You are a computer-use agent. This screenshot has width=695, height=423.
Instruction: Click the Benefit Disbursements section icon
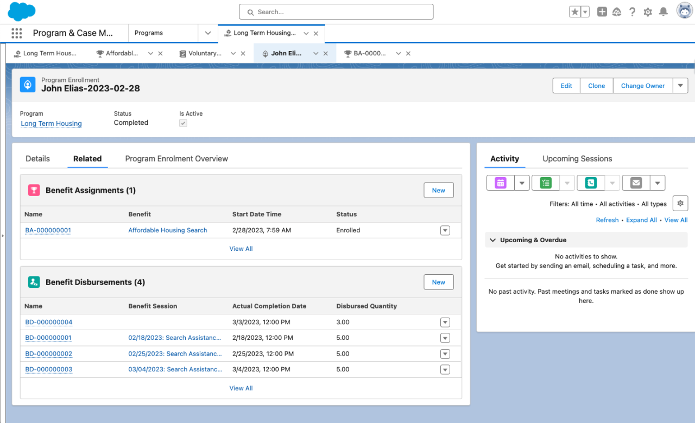click(34, 282)
